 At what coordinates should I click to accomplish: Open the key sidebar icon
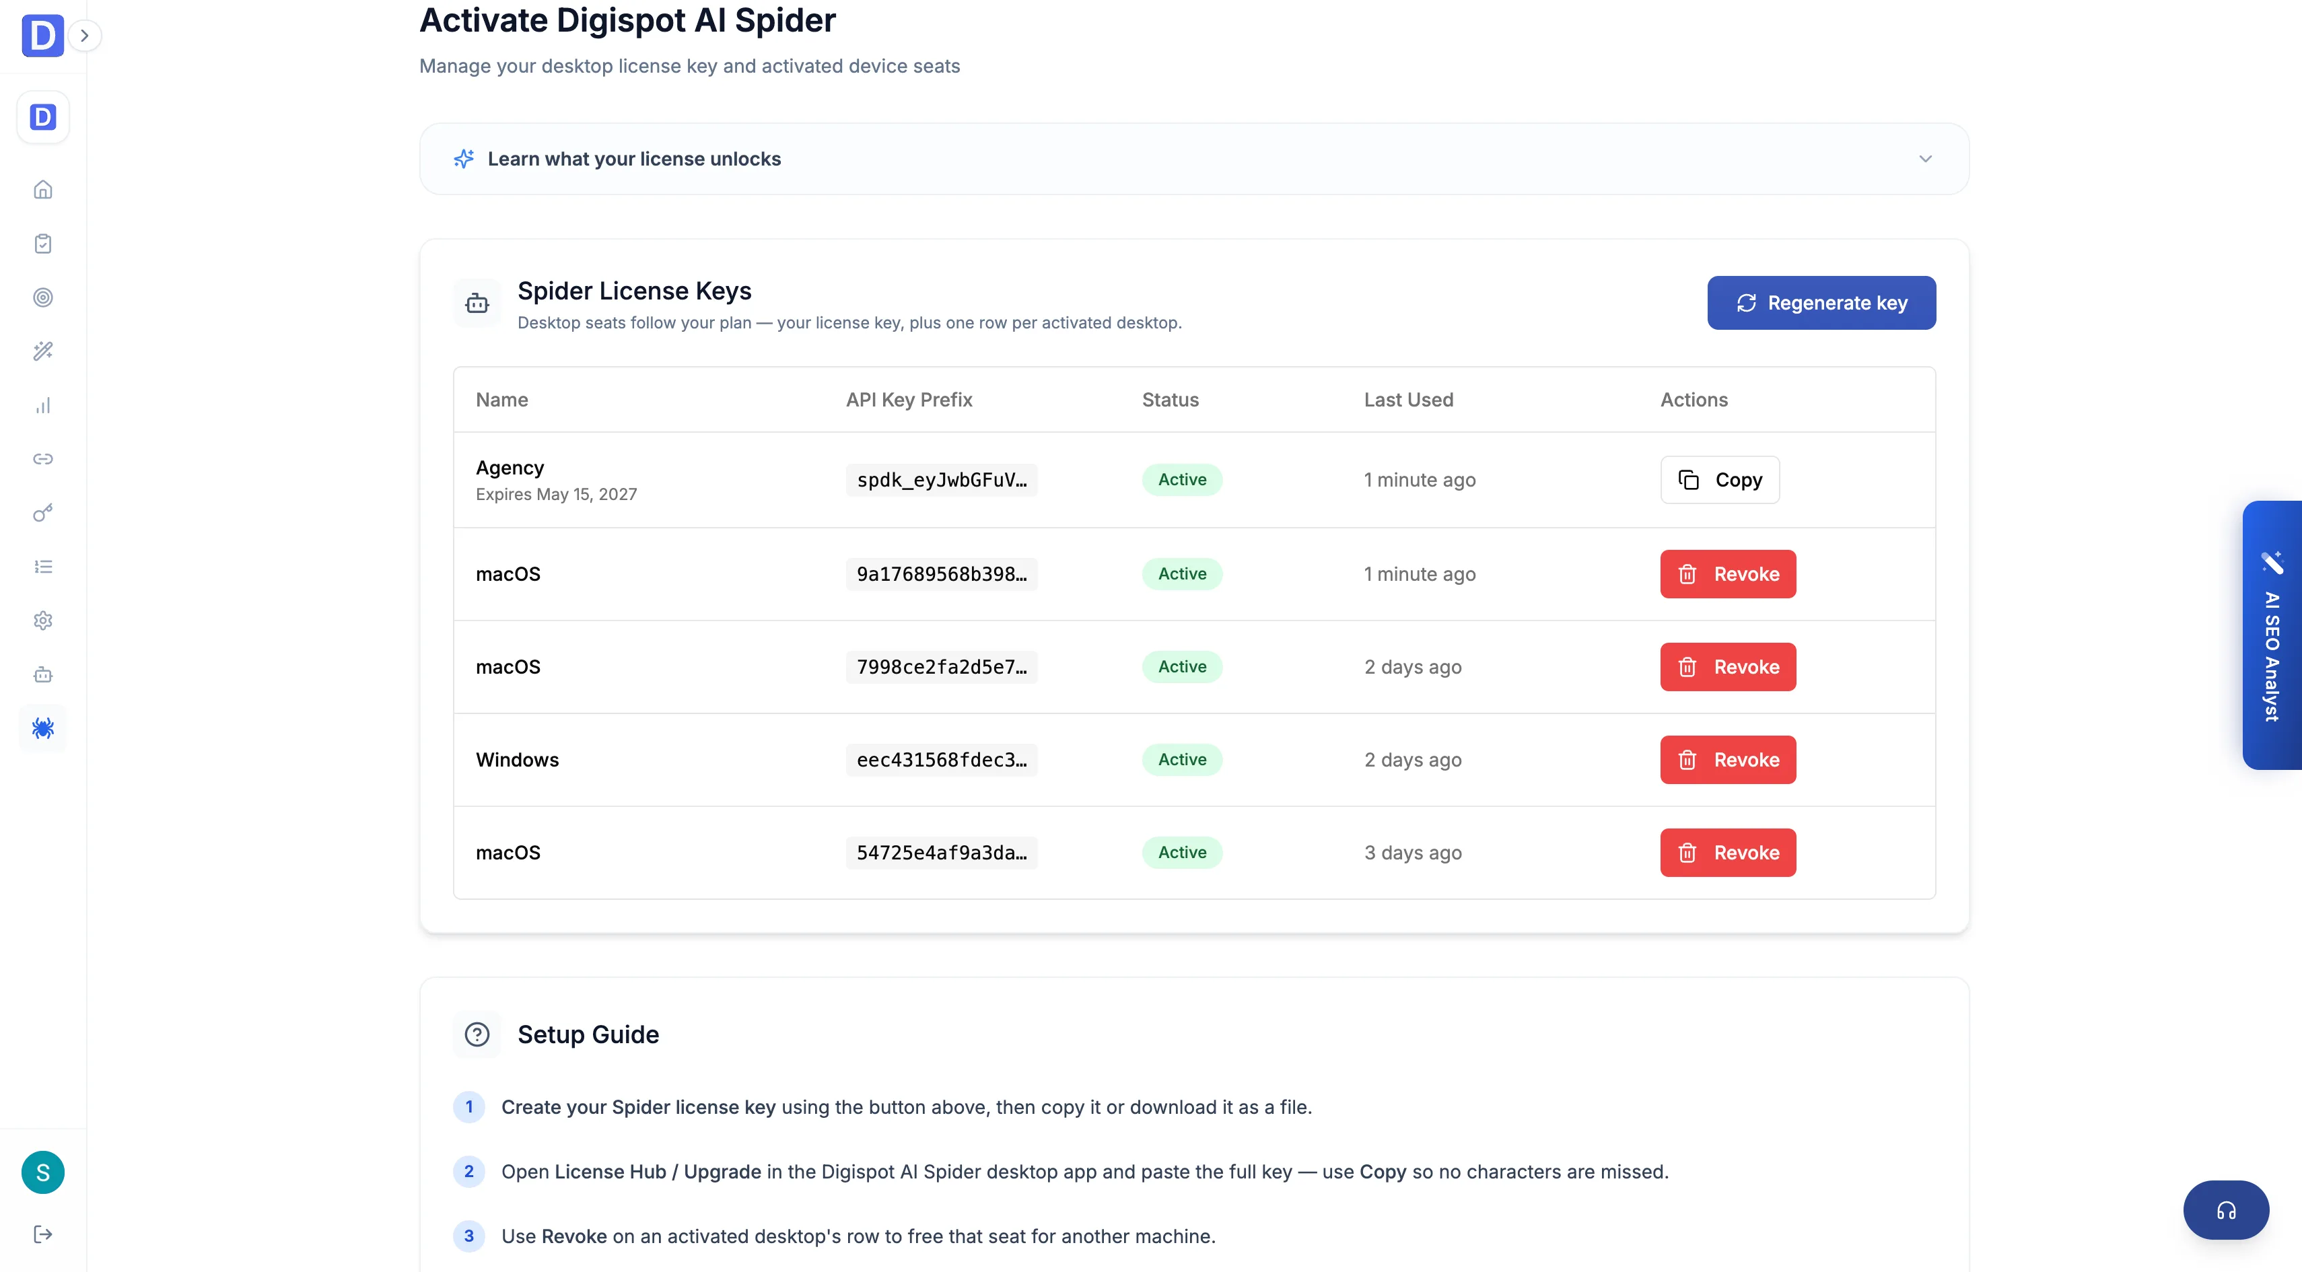[43, 513]
